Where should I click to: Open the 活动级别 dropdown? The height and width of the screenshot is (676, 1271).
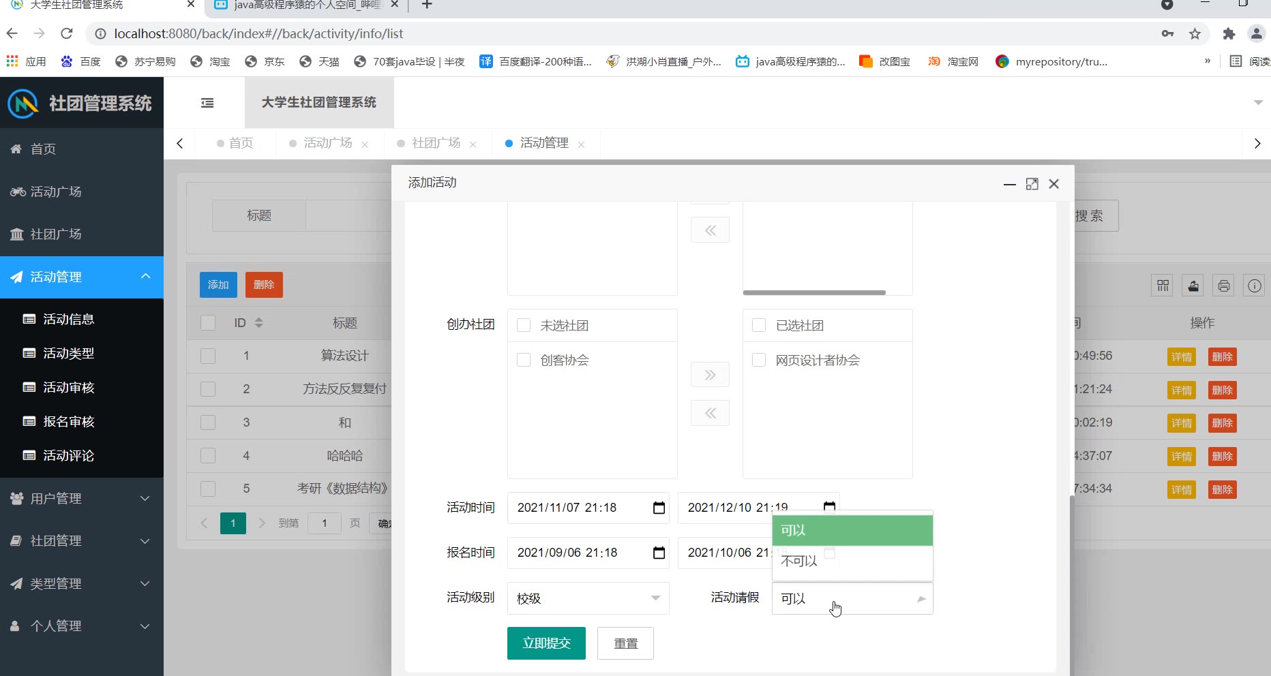588,598
